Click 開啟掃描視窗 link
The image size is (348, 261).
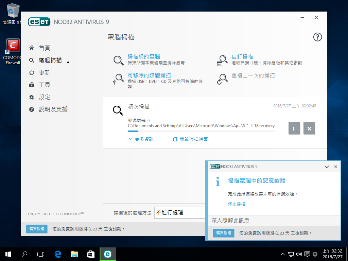[191, 139]
